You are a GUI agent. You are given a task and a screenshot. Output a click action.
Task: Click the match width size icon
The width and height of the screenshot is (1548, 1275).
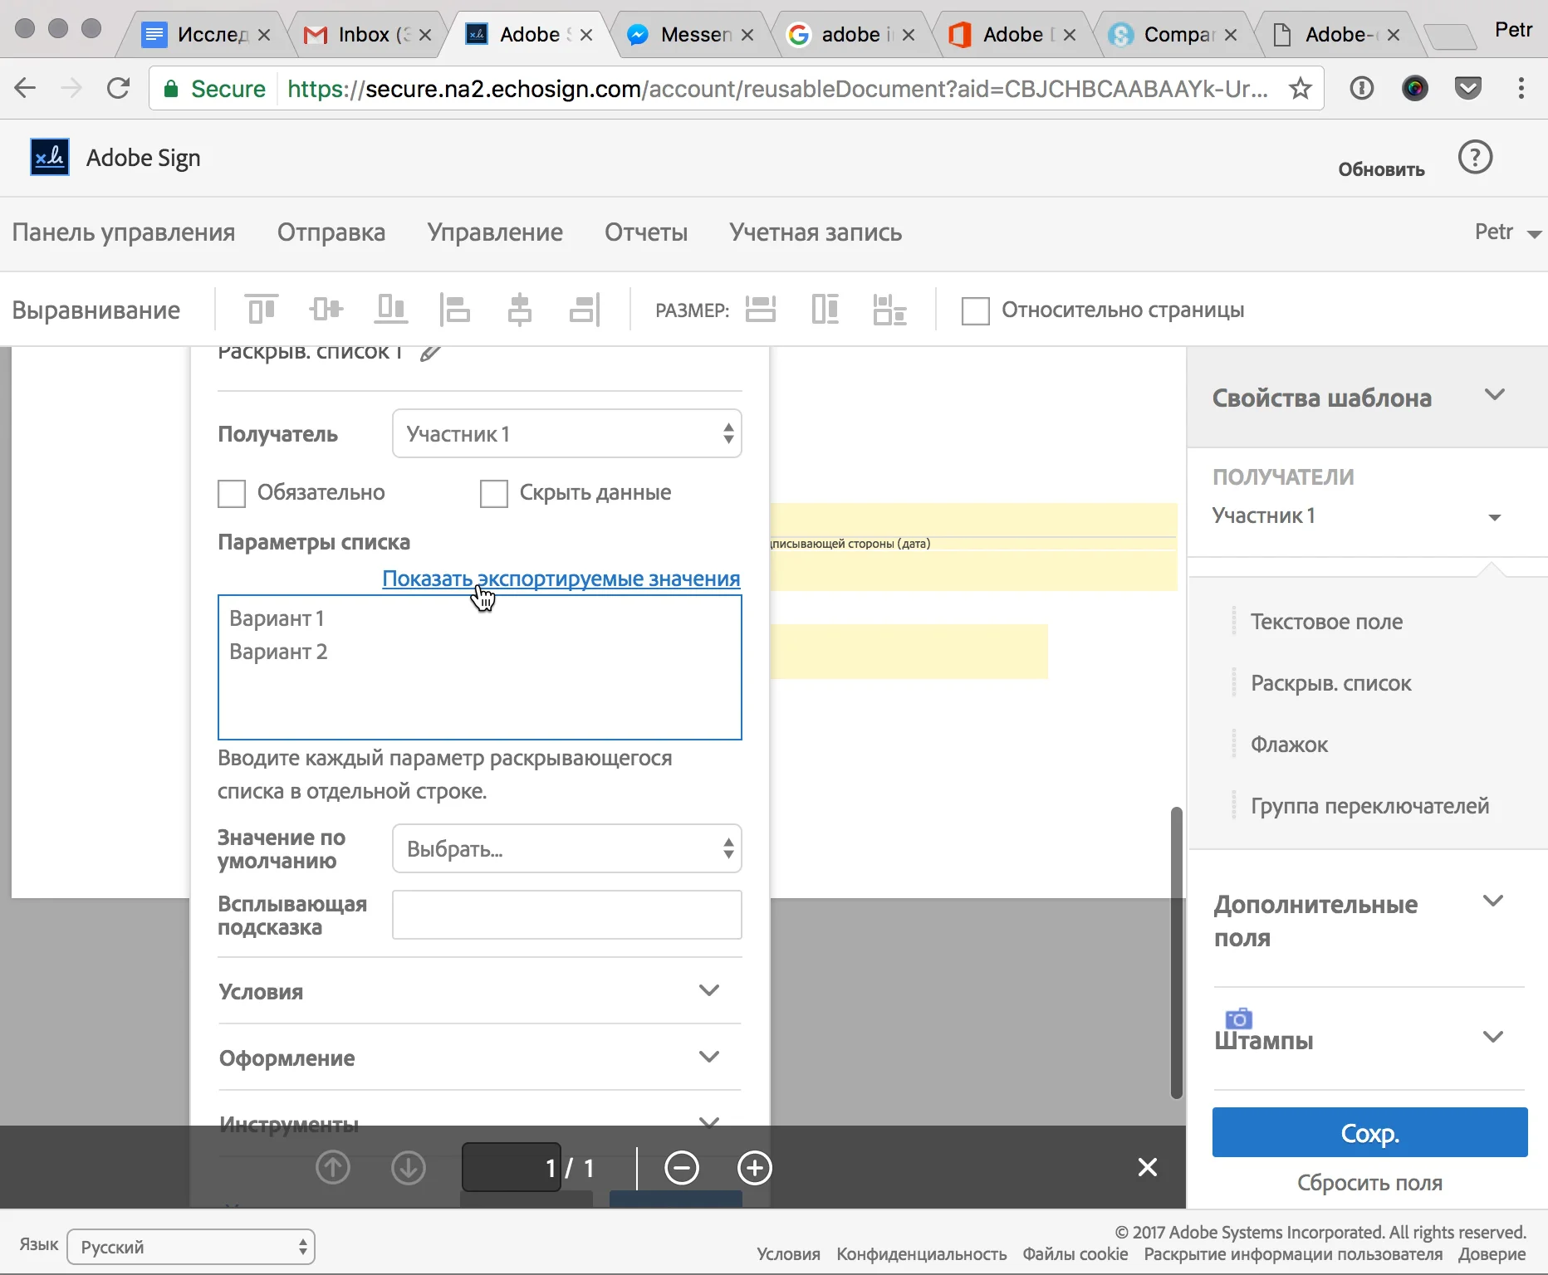pos(760,310)
